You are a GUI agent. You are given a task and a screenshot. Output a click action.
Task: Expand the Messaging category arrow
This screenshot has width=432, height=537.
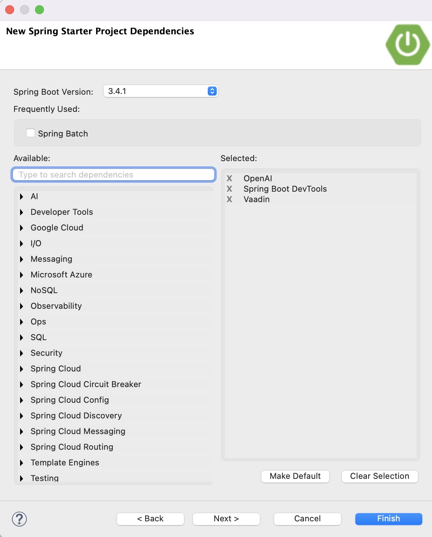22,259
